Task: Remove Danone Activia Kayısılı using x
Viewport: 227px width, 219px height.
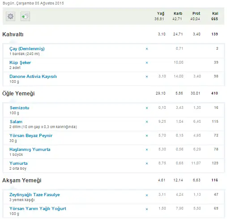Action: tap(147, 77)
